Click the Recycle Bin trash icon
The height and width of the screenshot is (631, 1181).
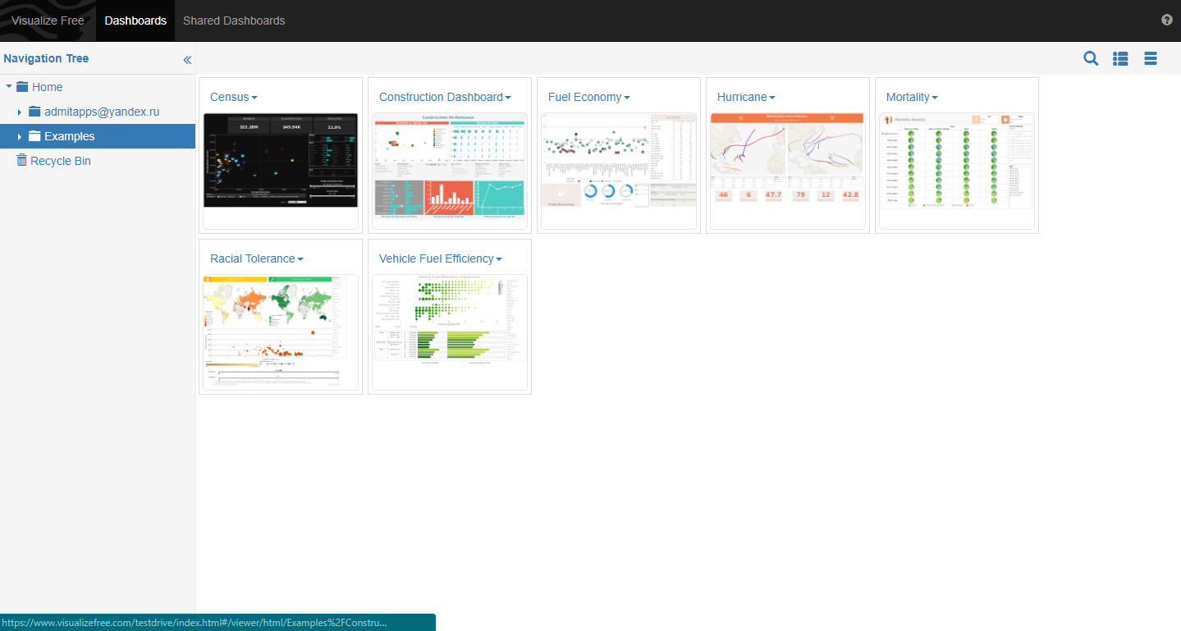(22, 161)
